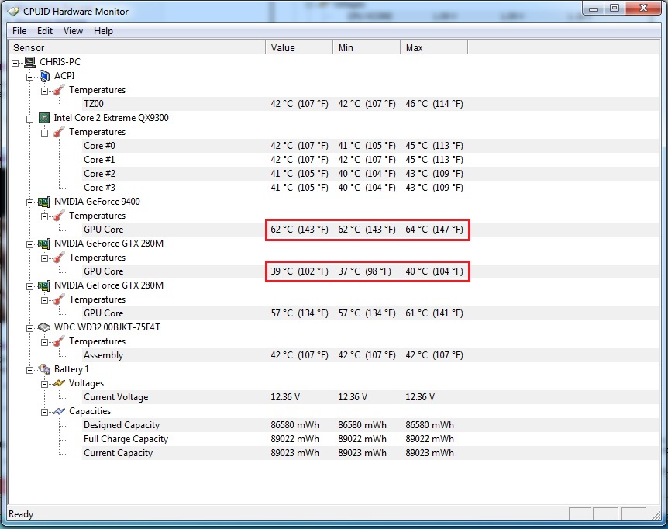Minimize the Hardware Monitor window
The image size is (668, 529).
click(594, 9)
